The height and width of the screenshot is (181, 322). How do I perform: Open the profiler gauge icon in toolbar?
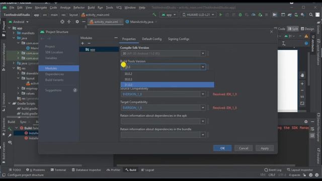point(254,15)
